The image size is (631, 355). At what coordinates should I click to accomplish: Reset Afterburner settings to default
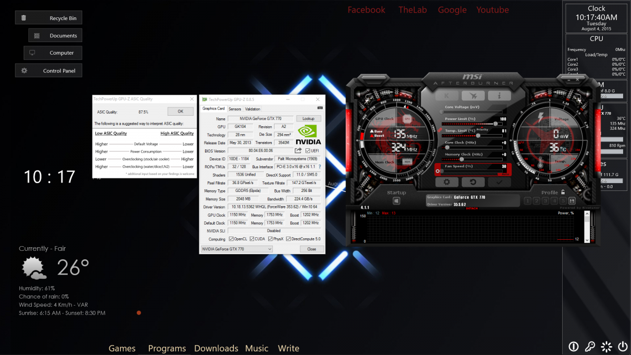[473, 182]
